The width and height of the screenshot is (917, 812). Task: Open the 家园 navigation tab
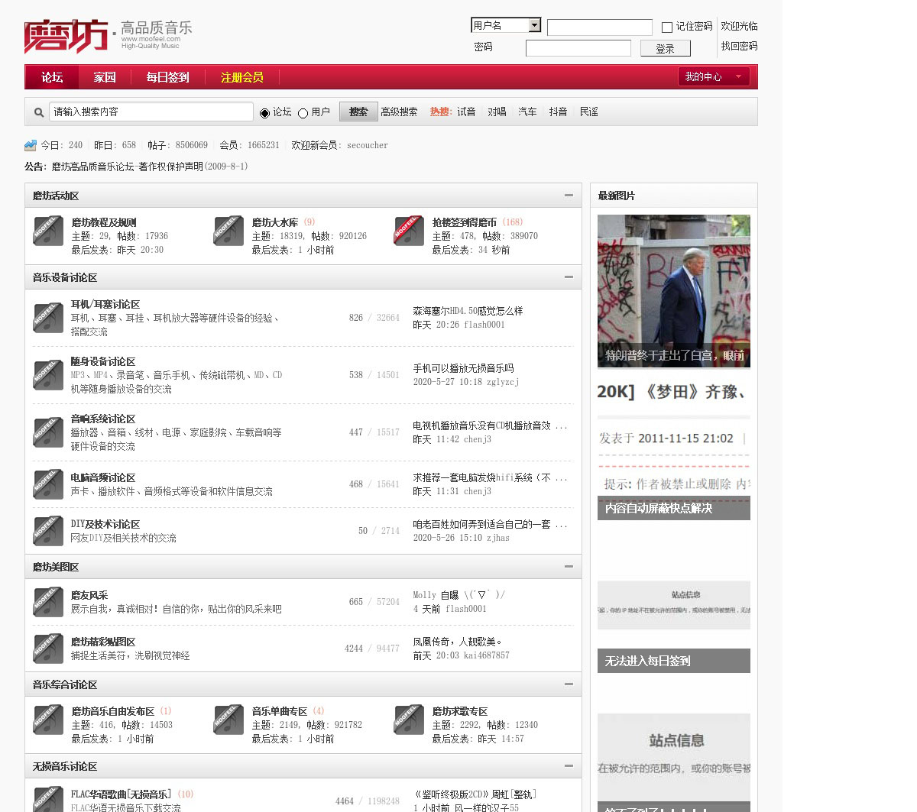105,77
